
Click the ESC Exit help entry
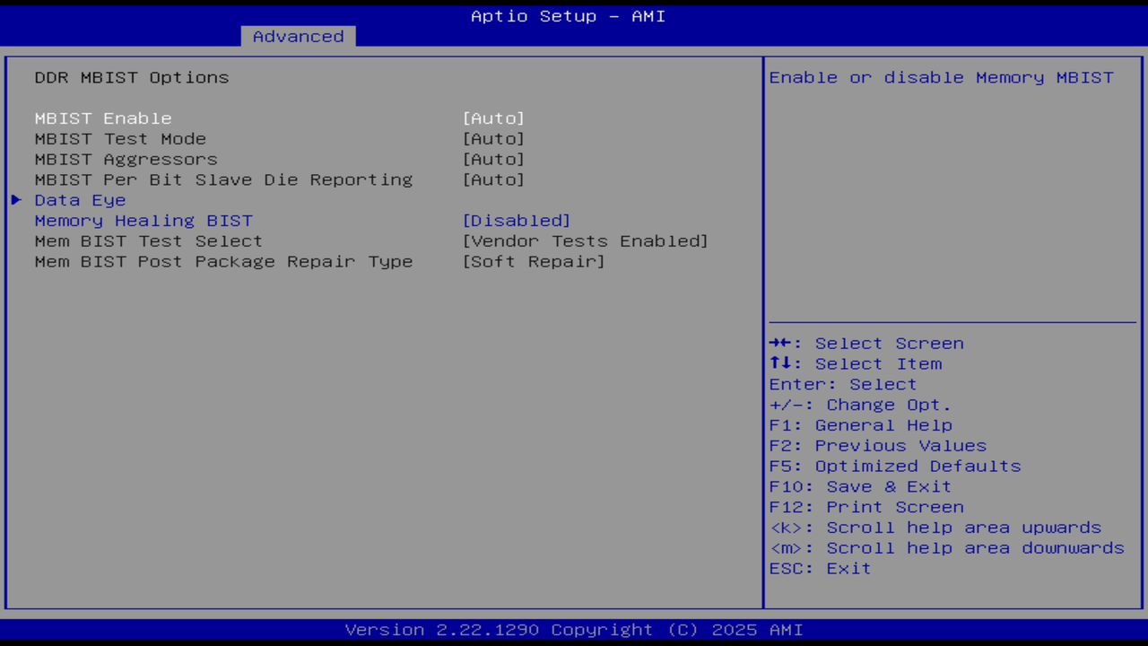(820, 568)
